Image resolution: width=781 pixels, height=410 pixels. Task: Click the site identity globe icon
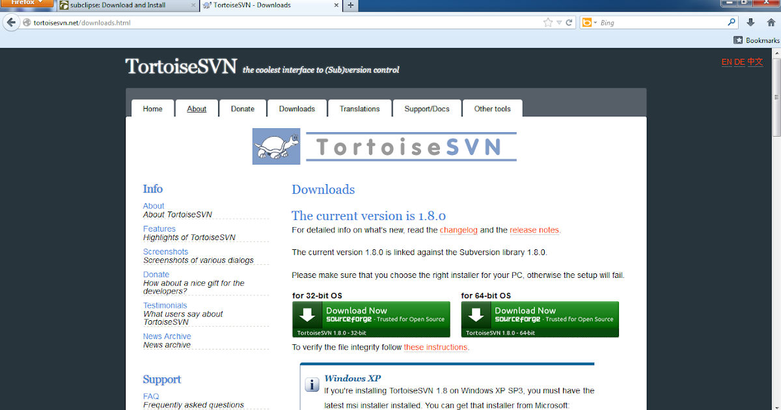tap(27, 23)
